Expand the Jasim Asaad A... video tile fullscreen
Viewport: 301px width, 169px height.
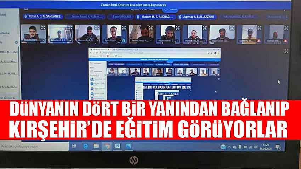point(151,28)
